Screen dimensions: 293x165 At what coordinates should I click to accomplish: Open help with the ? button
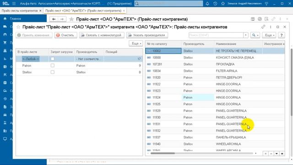click(282, 35)
